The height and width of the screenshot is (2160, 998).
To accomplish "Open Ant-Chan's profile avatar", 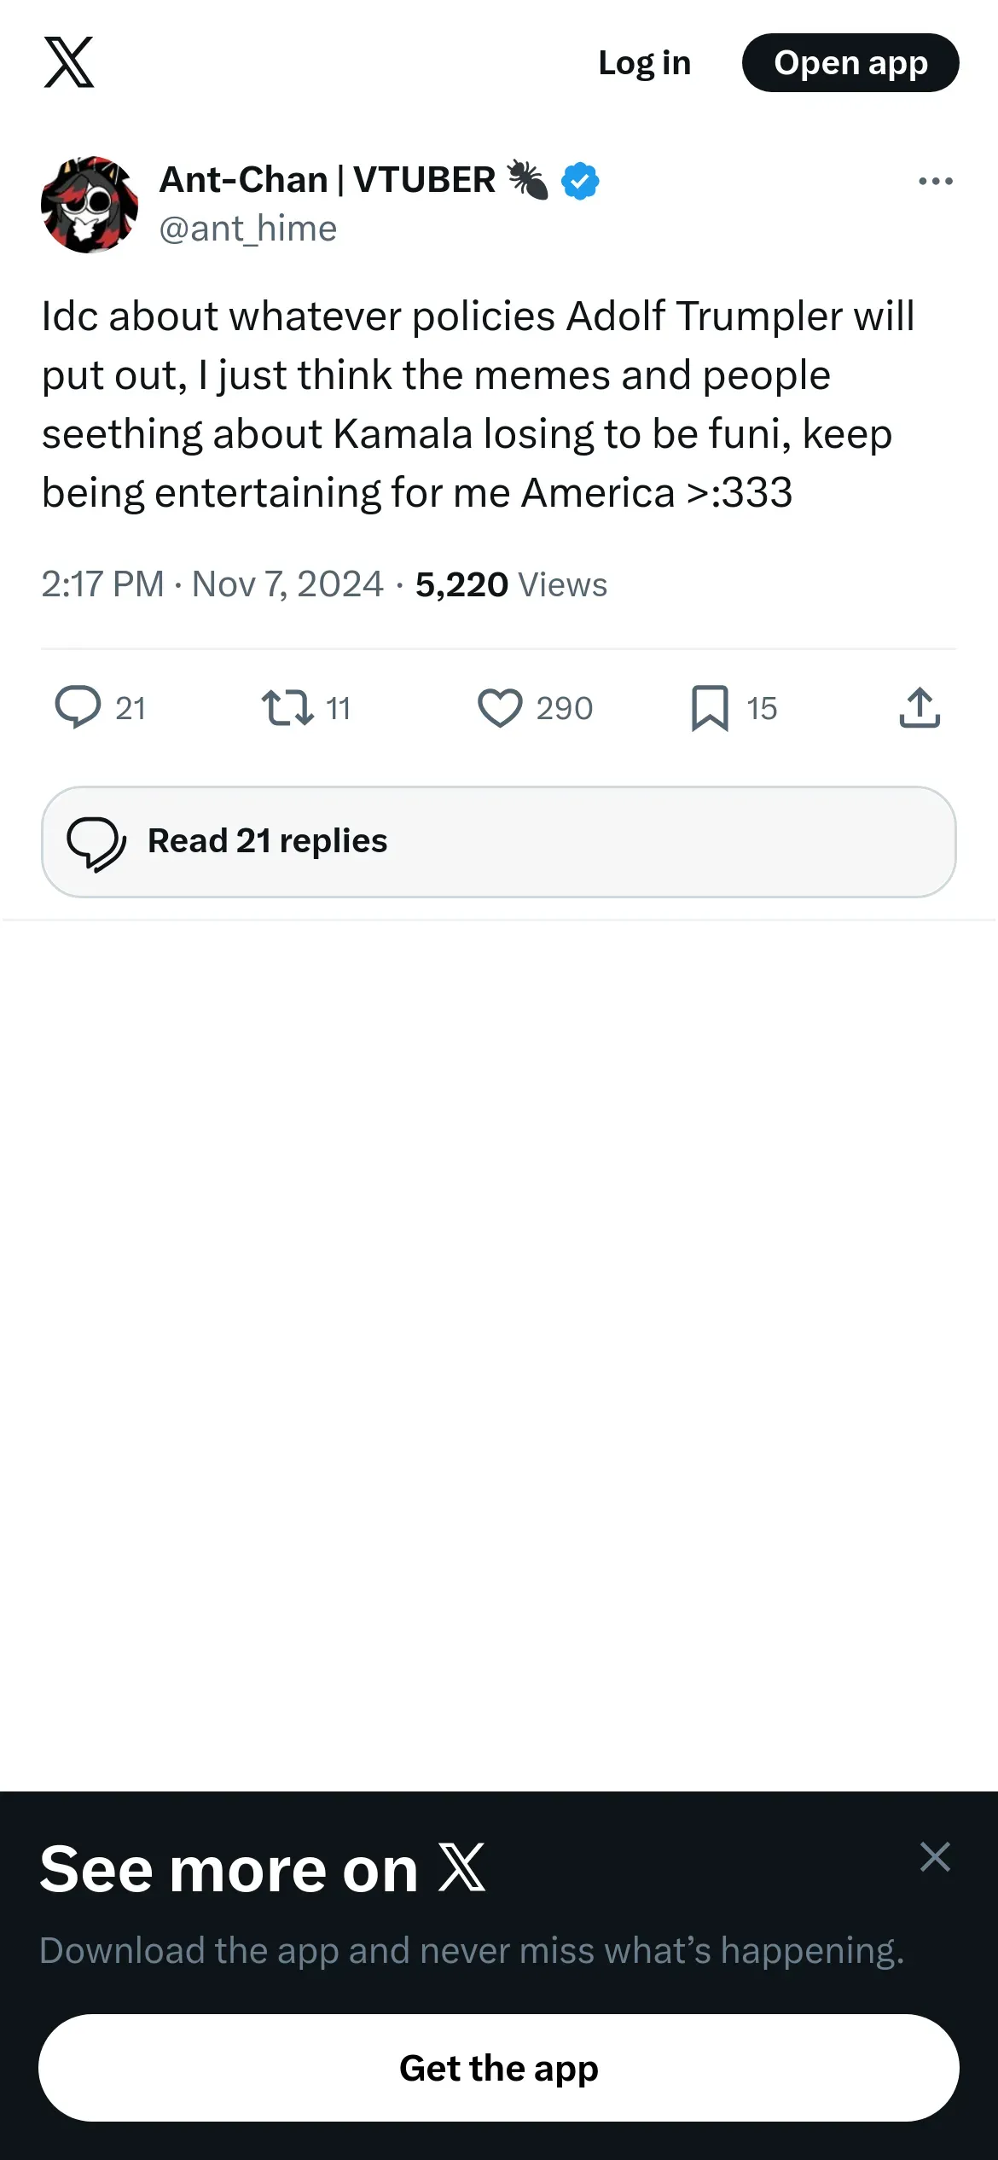I will [x=90, y=205].
